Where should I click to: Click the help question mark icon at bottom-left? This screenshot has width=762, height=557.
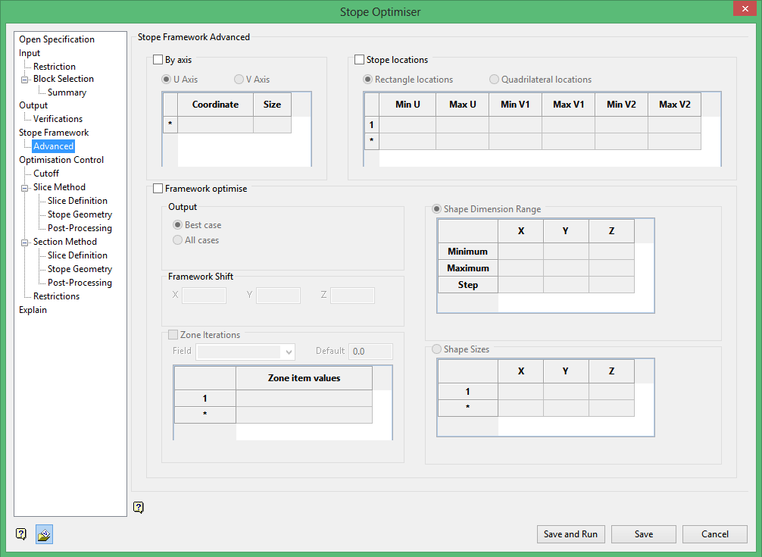pyautogui.click(x=21, y=534)
